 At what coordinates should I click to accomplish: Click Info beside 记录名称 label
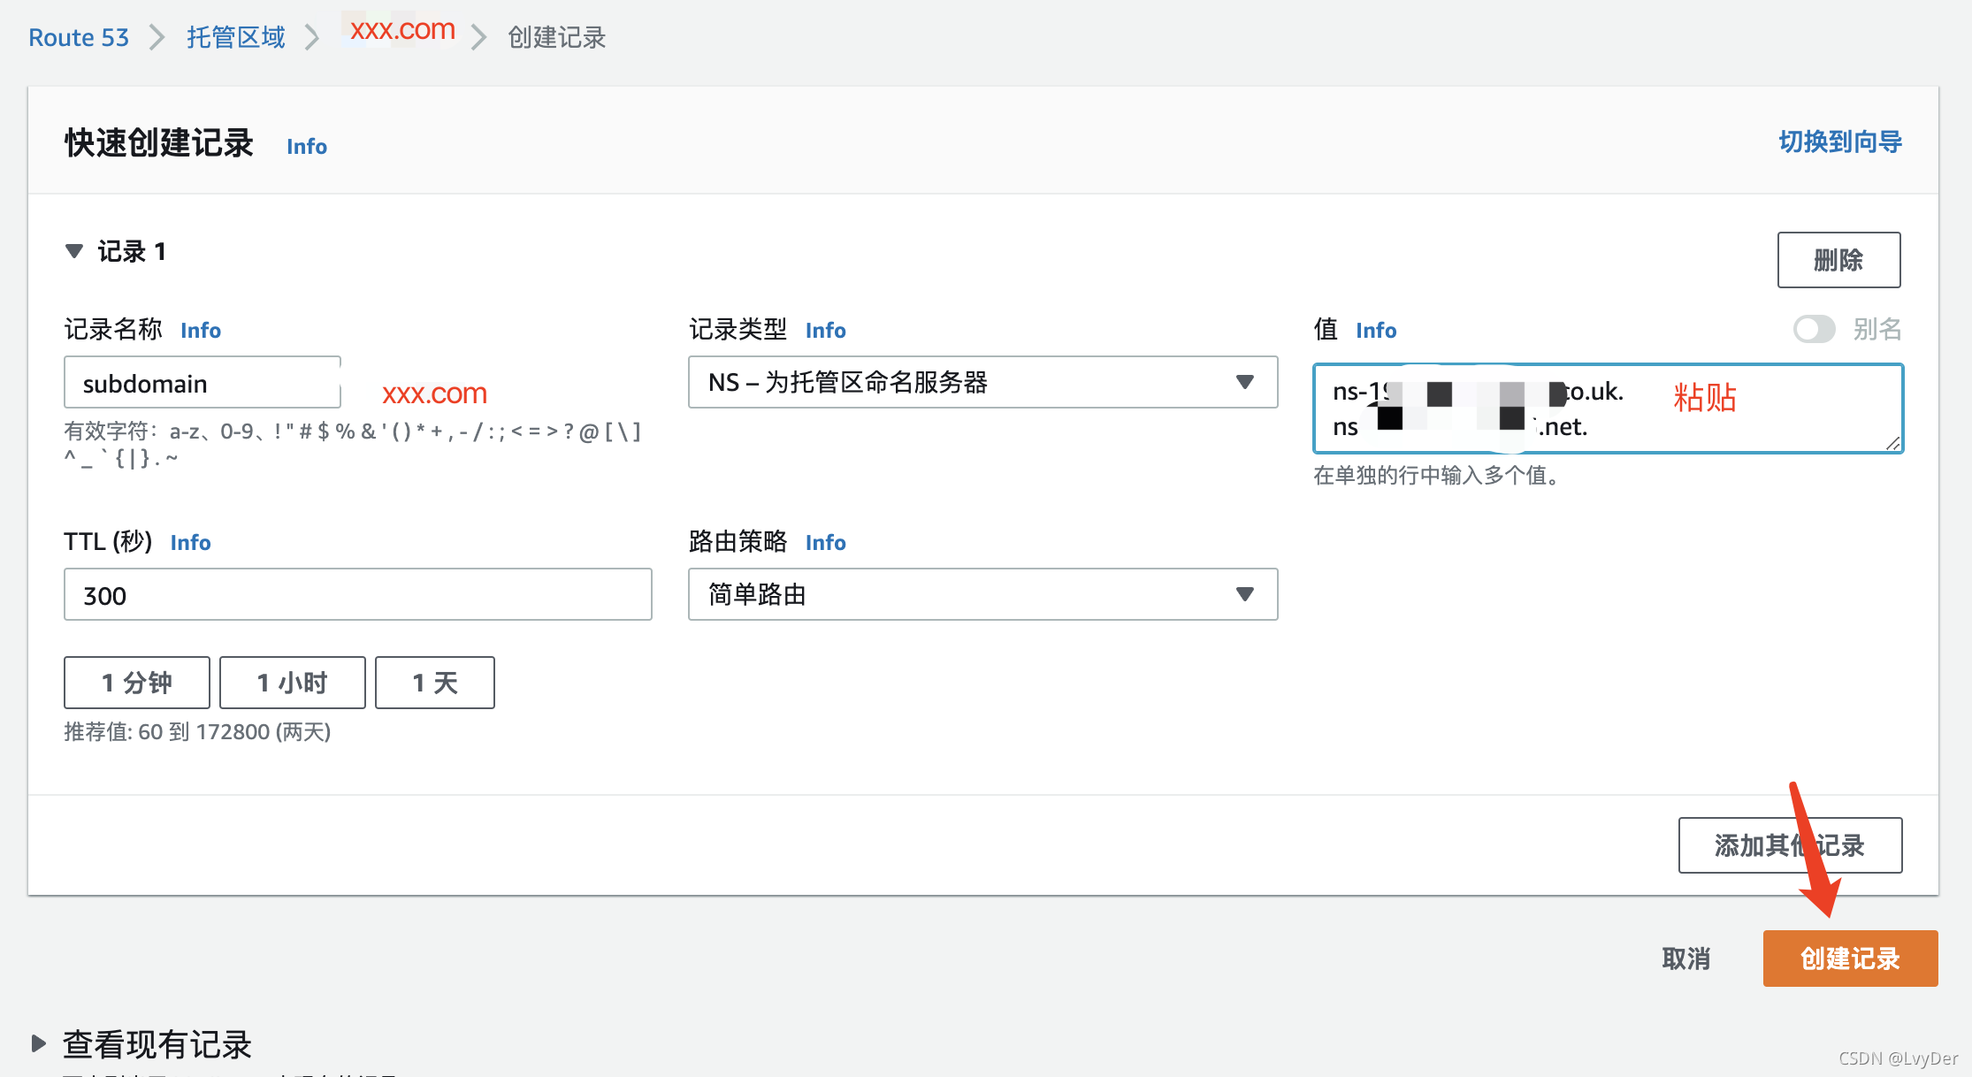201,331
